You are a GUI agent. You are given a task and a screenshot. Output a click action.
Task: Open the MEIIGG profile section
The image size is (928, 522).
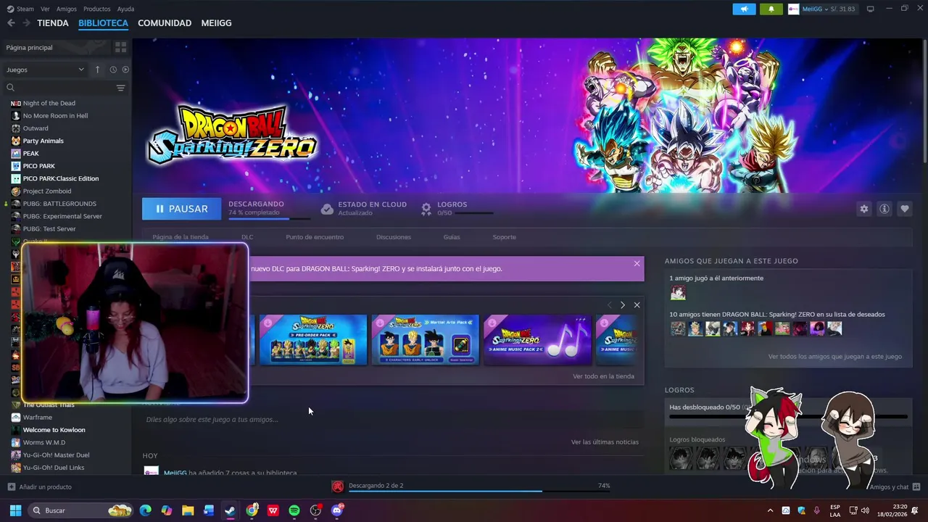[216, 23]
